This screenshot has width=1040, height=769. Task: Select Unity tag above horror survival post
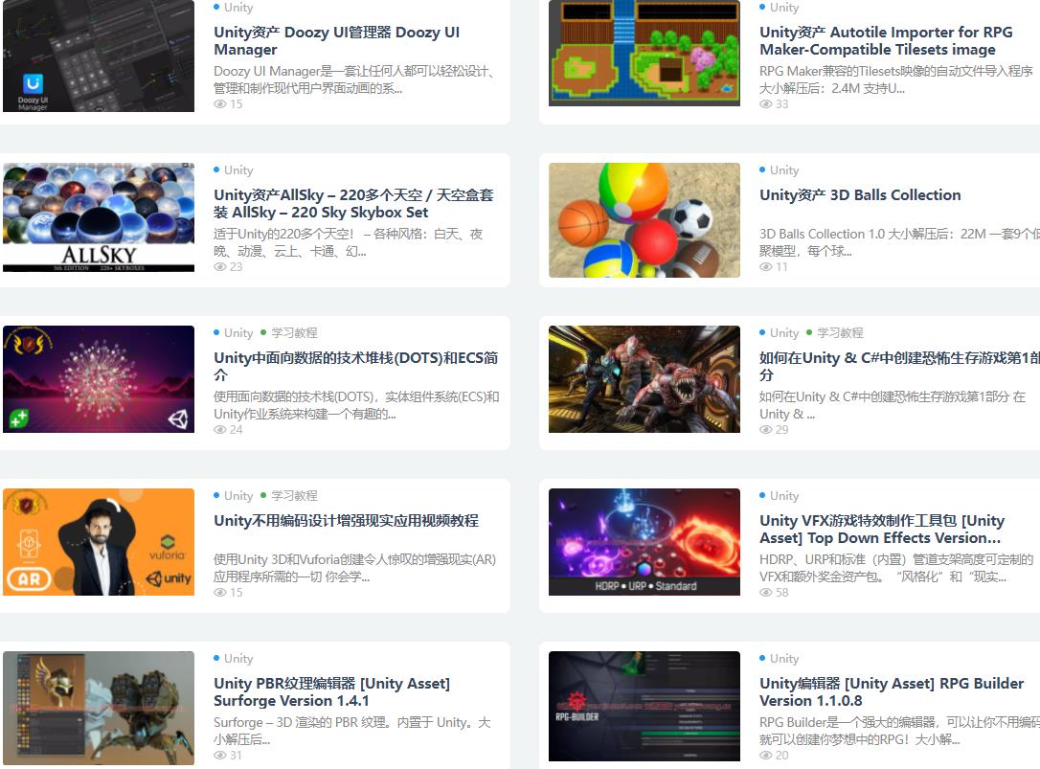[x=784, y=332]
